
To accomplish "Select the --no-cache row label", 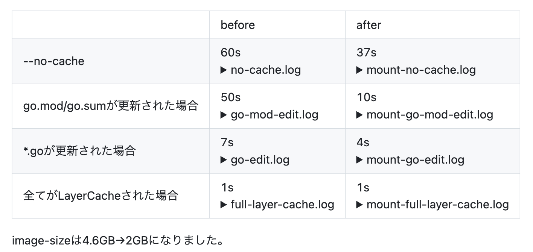I will tap(54, 61).
